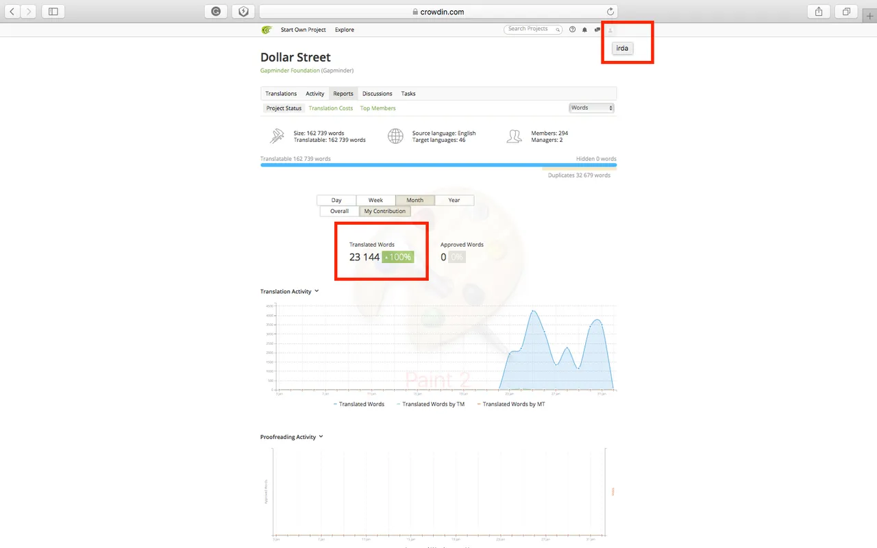The image size is (877, 548).
Task: Expand the Translation Activity chevron
Action: tap(317, 291)
